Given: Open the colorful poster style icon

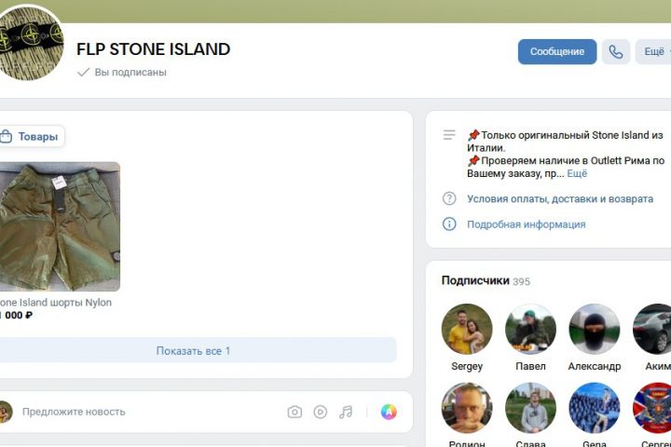Looking at the screenshot, I should (x=389, y=412).
